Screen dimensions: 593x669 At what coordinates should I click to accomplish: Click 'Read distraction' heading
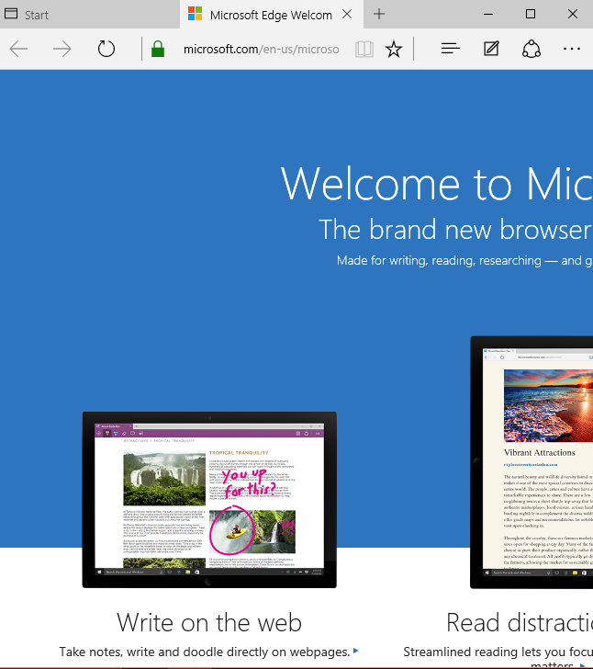[520, 622]
